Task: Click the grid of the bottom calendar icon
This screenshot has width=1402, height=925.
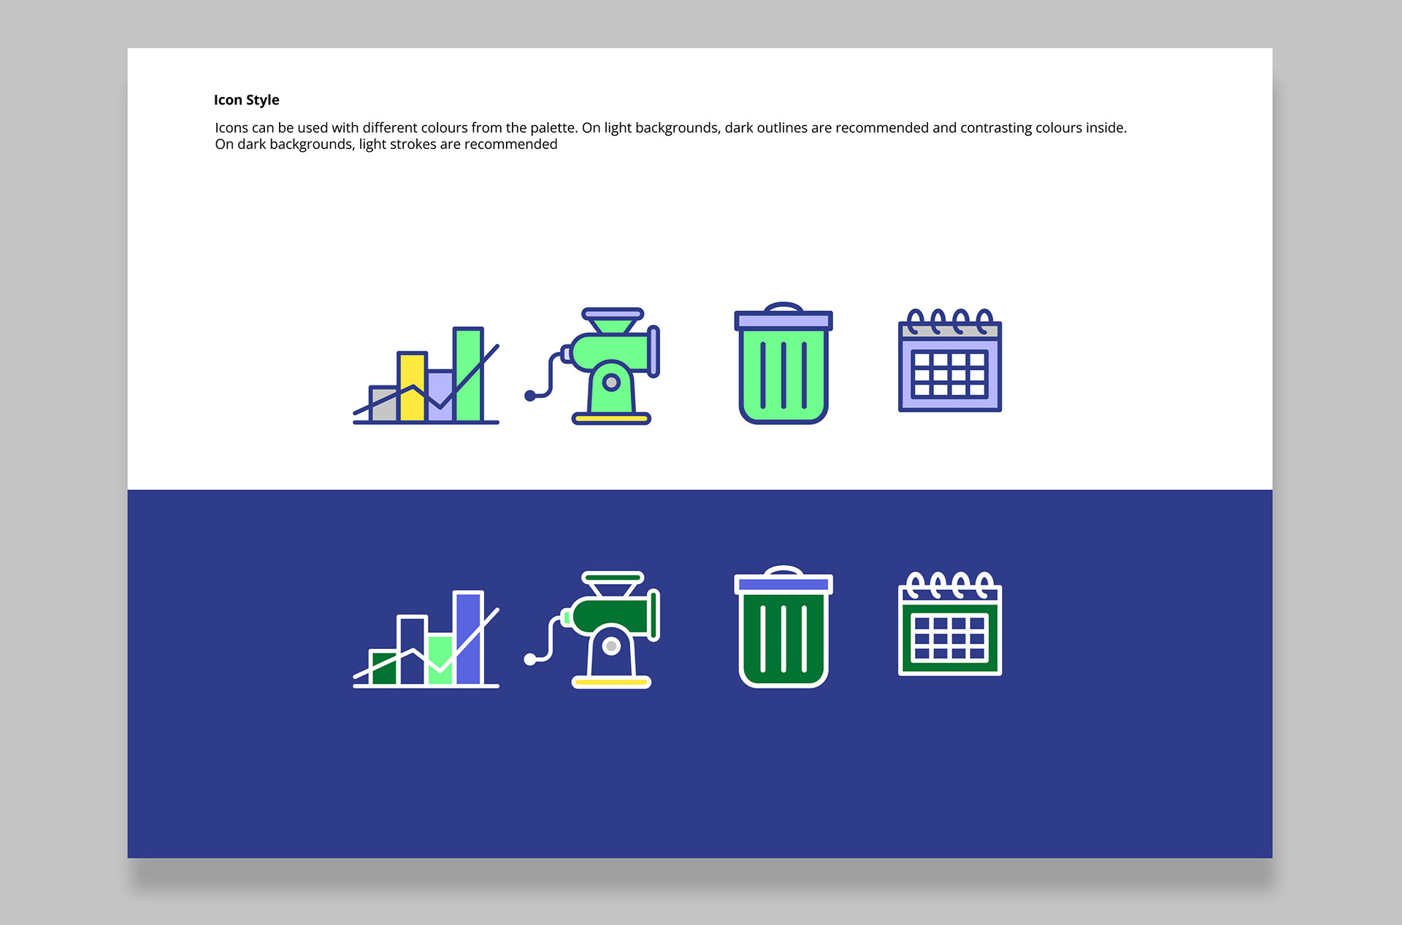Action: click(949, 637)
